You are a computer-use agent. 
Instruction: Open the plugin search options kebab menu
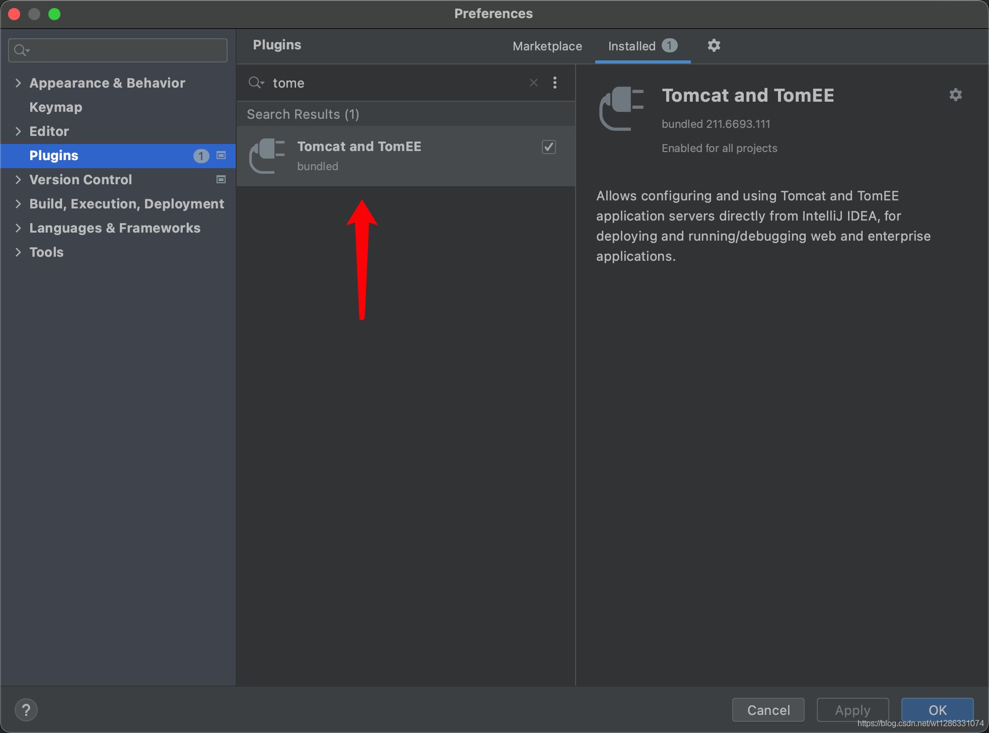pyautogui.click(x=555, y=83)
